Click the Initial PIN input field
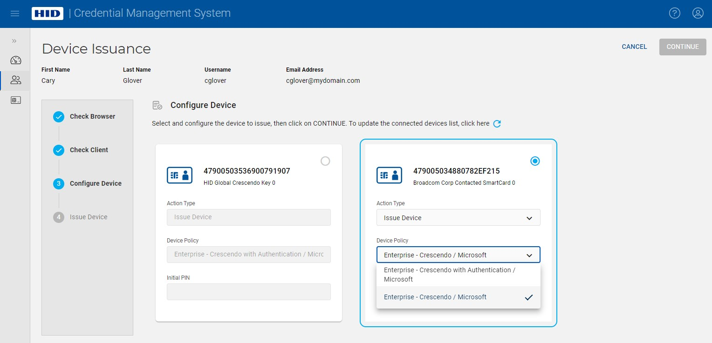The width and height of the screenshot is (712, 343). (249, 292)
